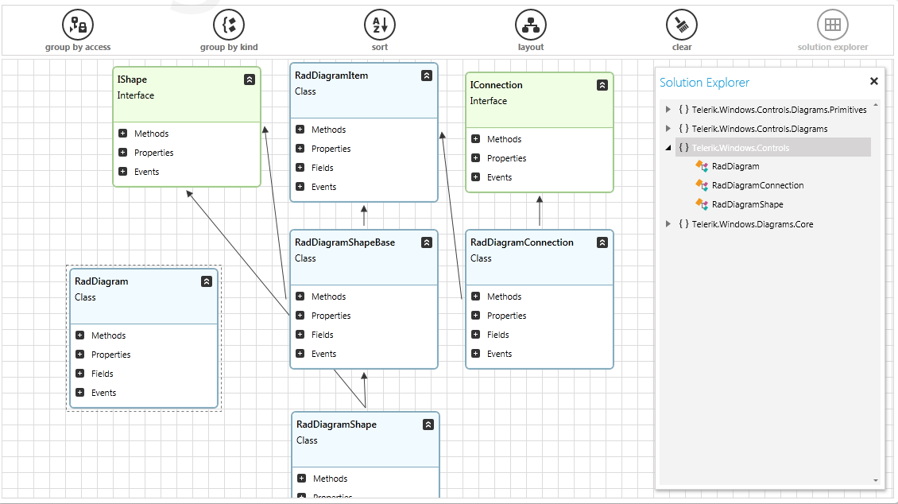Expand Methods in RadDiagram
898x504 pixels.
[x=80, y=335]
